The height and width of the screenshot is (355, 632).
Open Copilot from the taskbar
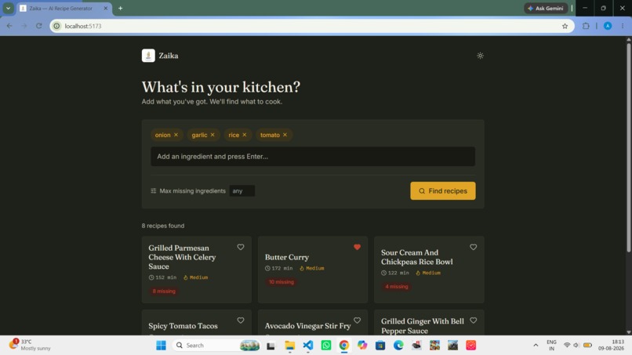pos(362,346)
